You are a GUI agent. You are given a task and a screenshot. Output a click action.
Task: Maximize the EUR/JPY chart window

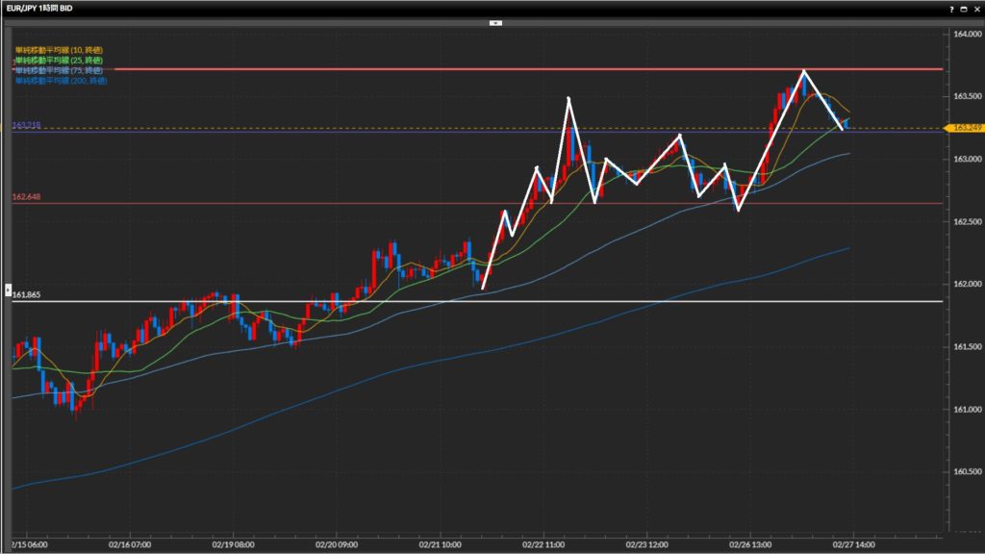pos(964,8)
